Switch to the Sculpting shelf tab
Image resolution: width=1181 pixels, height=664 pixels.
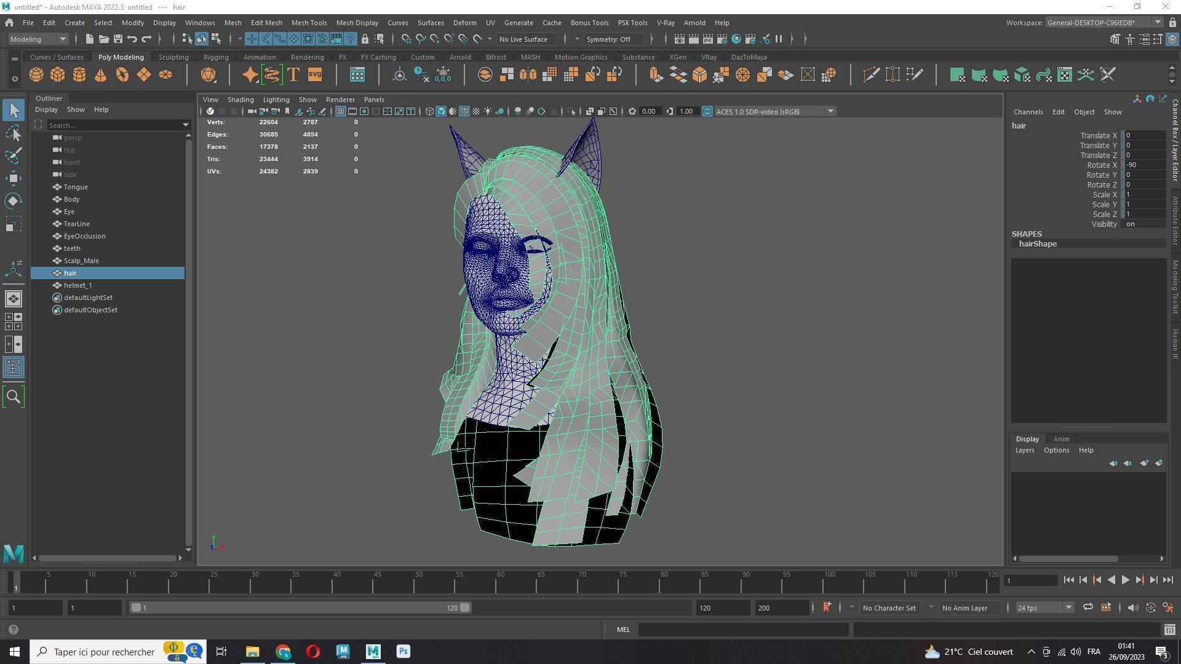click(x=173, y=57)
